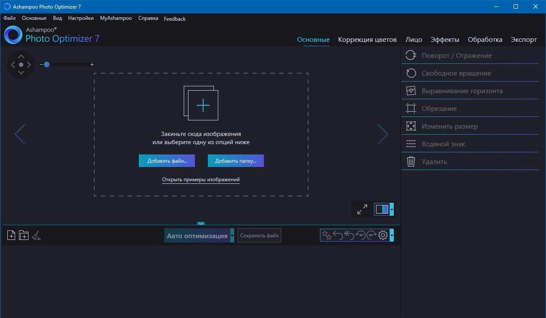Open the Свободное вращение tool
546x318 pixels.
click(x=470, y=73)
